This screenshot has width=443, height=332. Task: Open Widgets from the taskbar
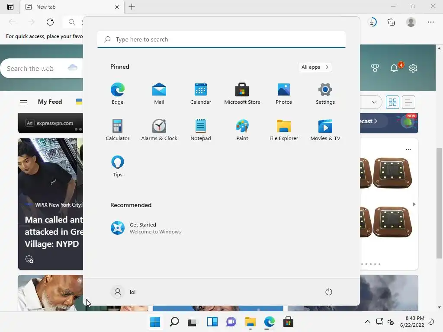(x=212, y=322)
